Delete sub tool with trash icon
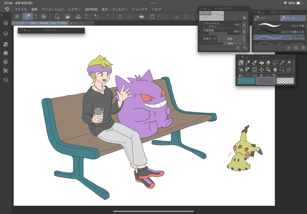The width and height of the screenshot is (307, 214). (303, 48)
